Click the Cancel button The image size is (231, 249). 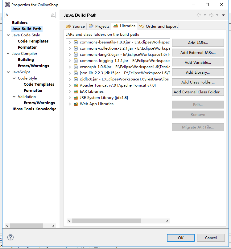(211, 238)
